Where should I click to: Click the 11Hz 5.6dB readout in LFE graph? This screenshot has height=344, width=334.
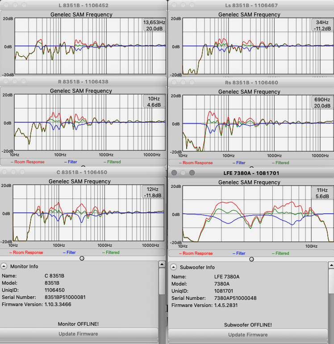[x=322, y=193]
